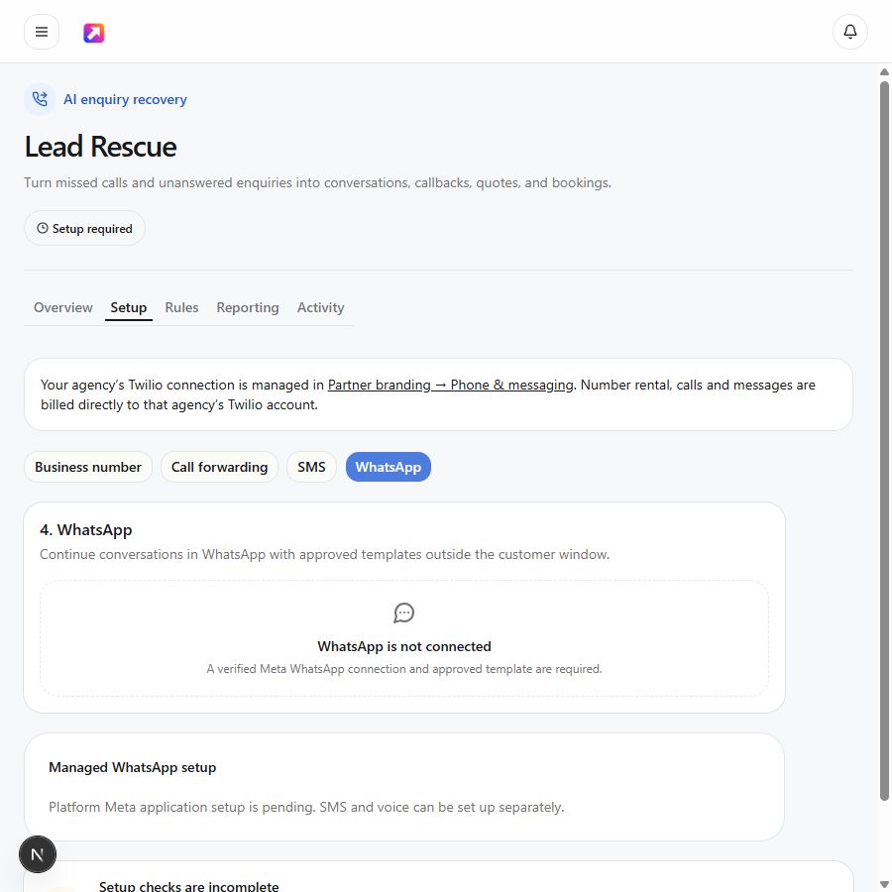This screenshot has width=892, height=892.
Task: Choose the Call forwarding step
Action: (220, 467)
